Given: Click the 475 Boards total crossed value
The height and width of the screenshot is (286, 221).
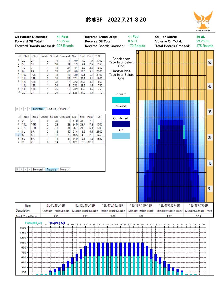Looking at the screenshot, I should 205,46.
